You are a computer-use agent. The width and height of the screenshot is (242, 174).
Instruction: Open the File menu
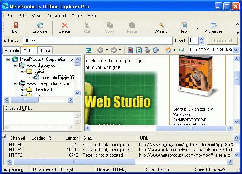coord(10,16)
